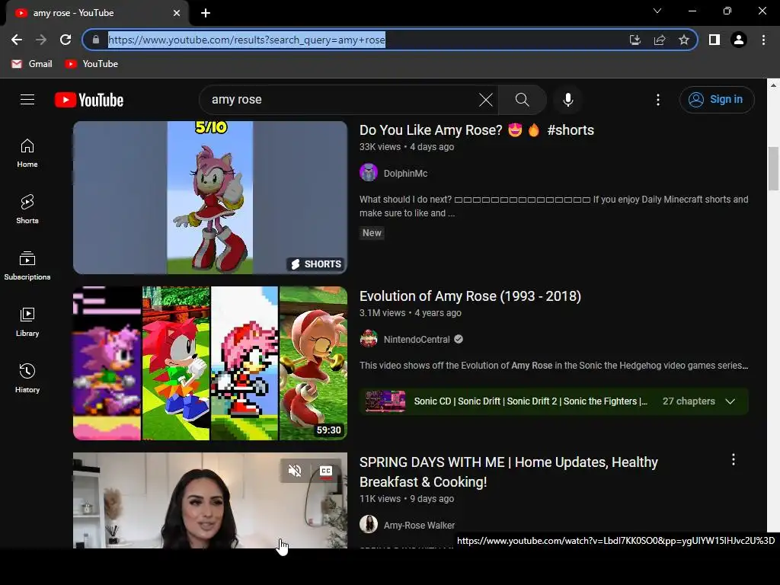780x585 pixels.
Task: Bookmark this tab with star
Action: [684, 40]
